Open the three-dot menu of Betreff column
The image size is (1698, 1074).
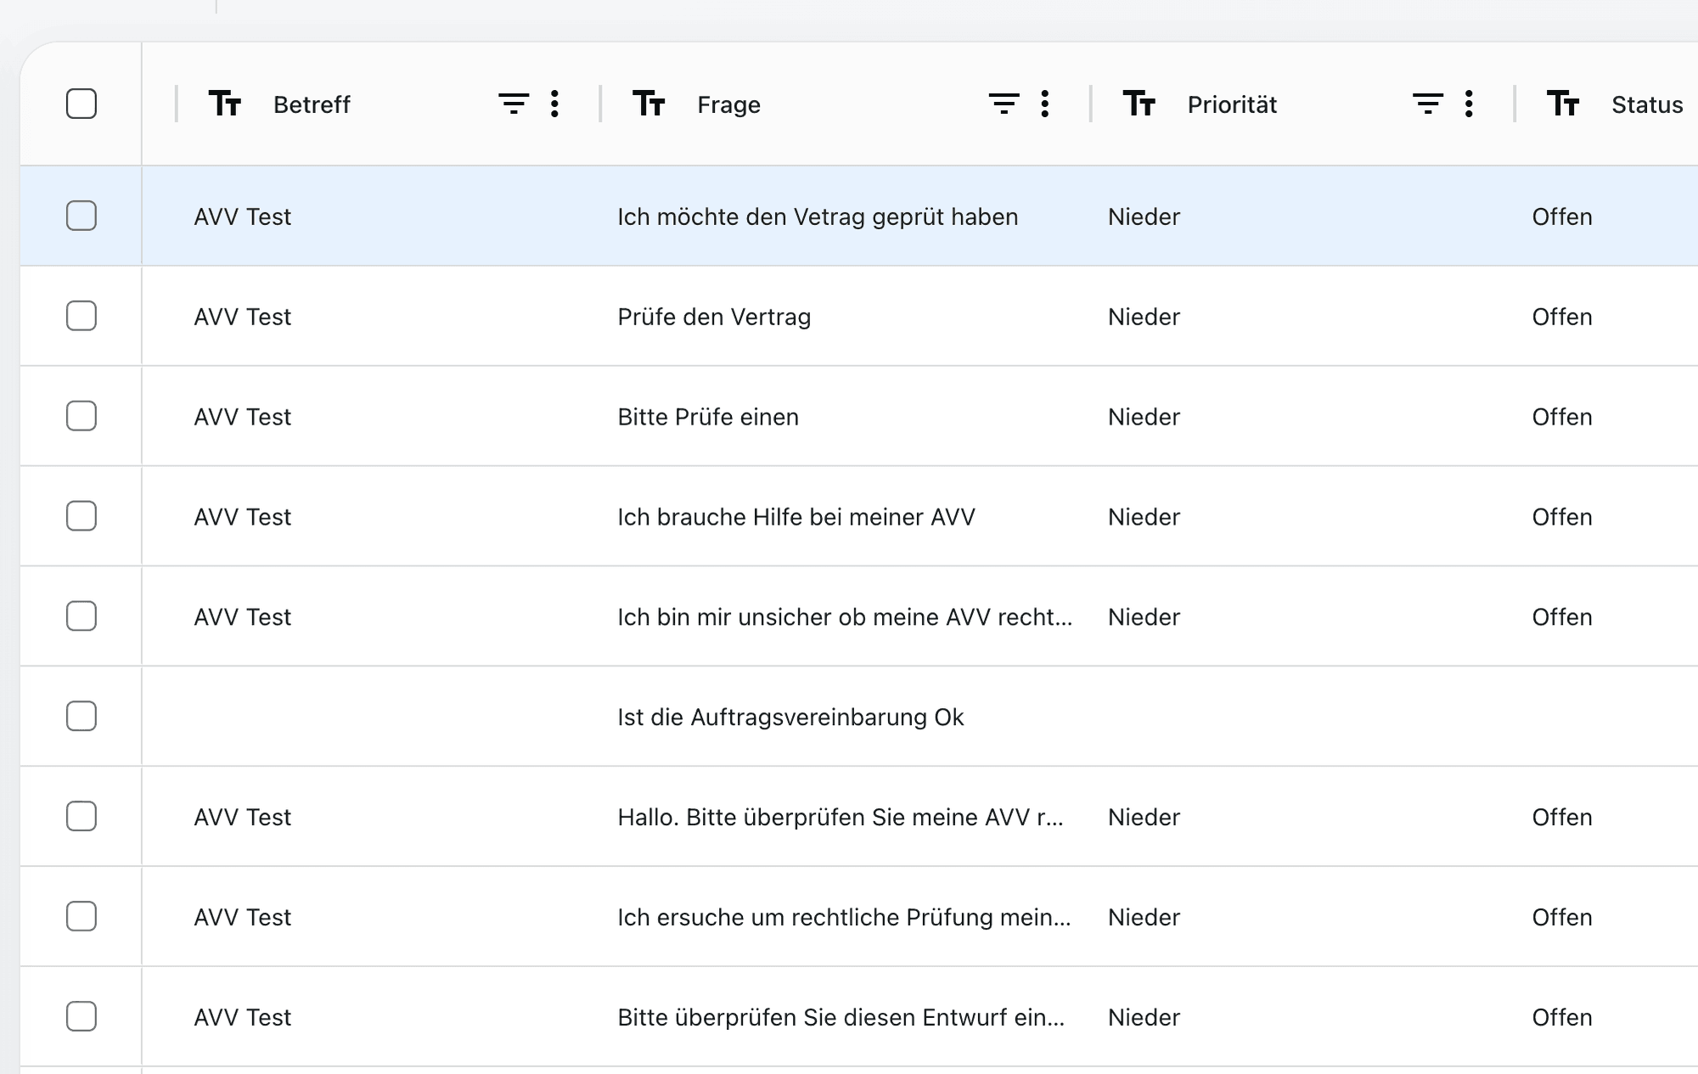click(x=554, y=104)
